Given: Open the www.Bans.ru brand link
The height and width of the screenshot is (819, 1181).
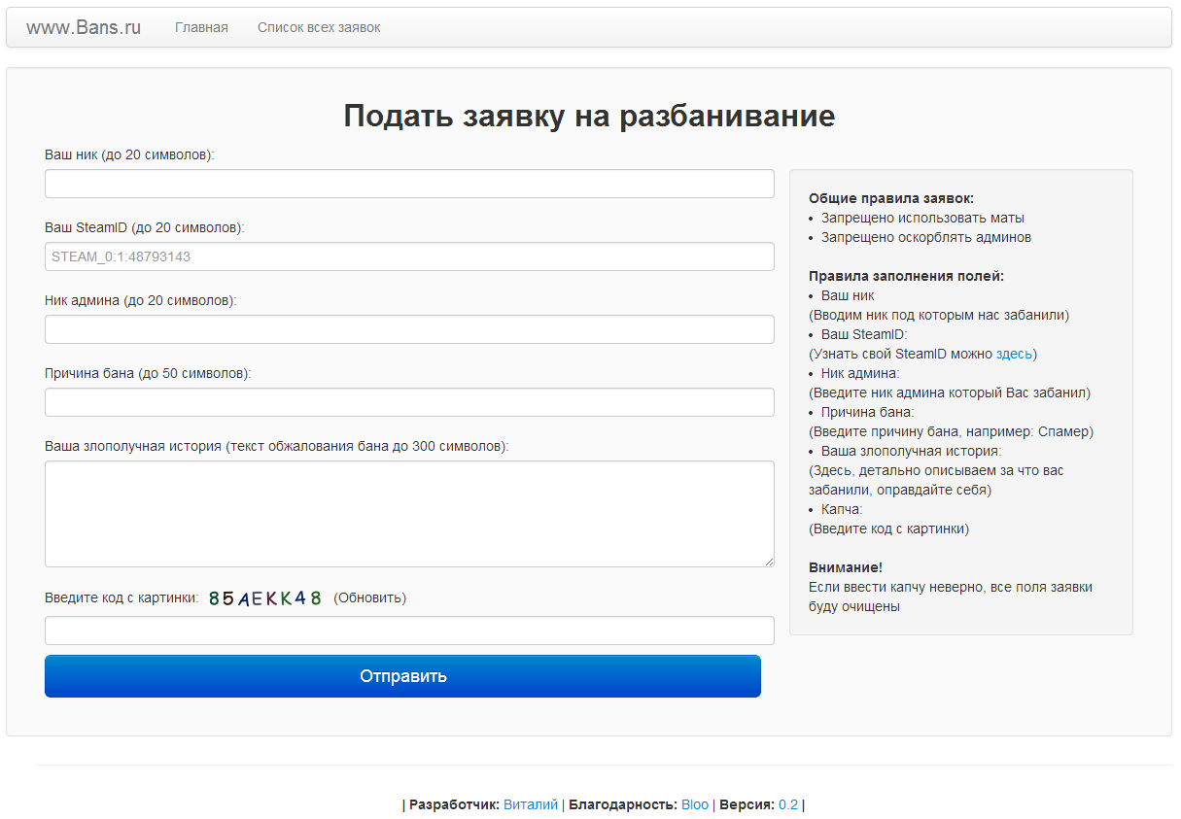Looking at the screenshot, I should [x=84, y=27].
